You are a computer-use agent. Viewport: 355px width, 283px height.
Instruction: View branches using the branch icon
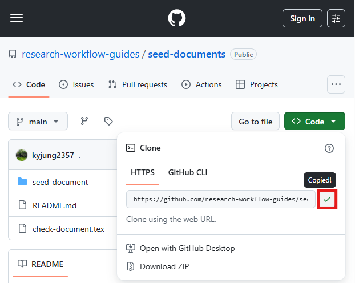click(84, 121)
